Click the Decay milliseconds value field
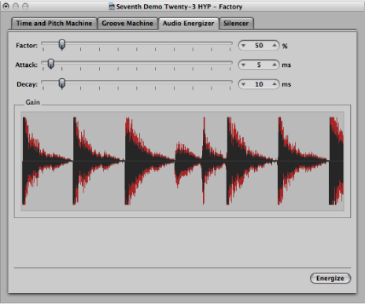365x304 pixels. click(x=259, y=84)
